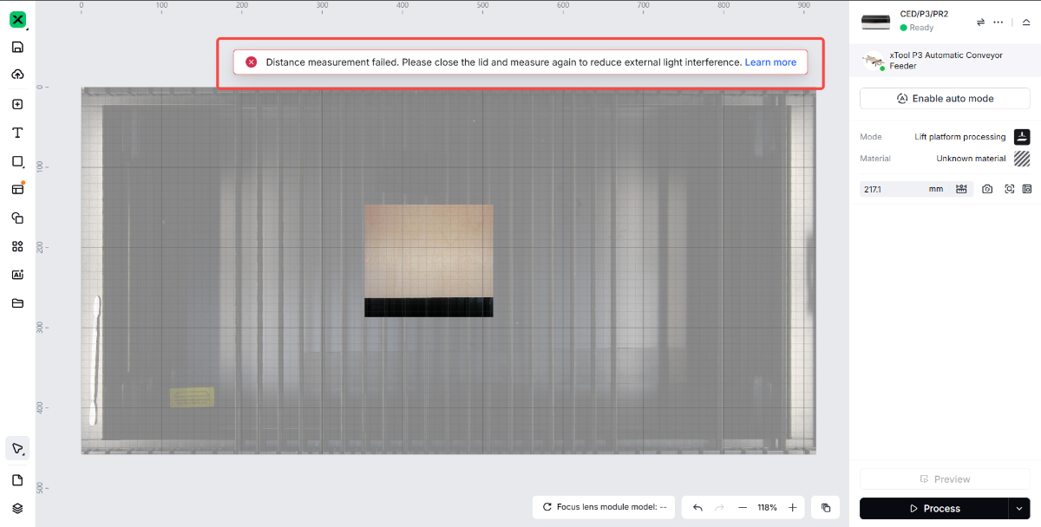Collapse the device panel with chevron
Screen dimensions: 1041x527
[x=1026, y=22]
